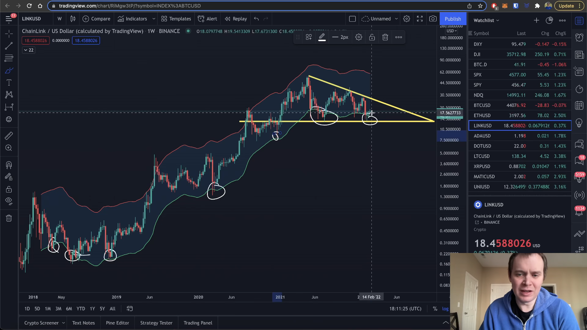Select the 1D time range
This screenshot has width=587, height=330.
click(27, 309)
